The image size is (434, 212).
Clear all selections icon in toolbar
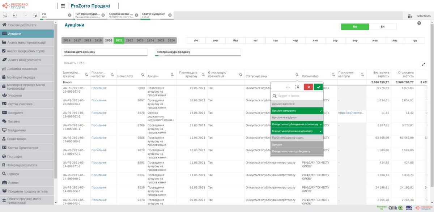(35, 16)
